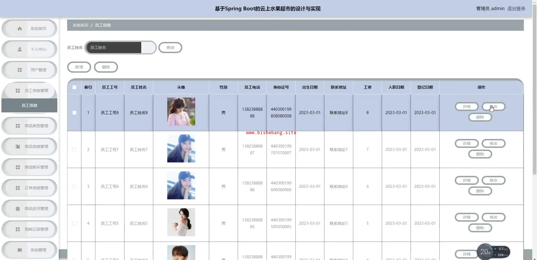Click the 员工工号5 cell
Viewport: 537px width, 260px height.
point(110,223)
